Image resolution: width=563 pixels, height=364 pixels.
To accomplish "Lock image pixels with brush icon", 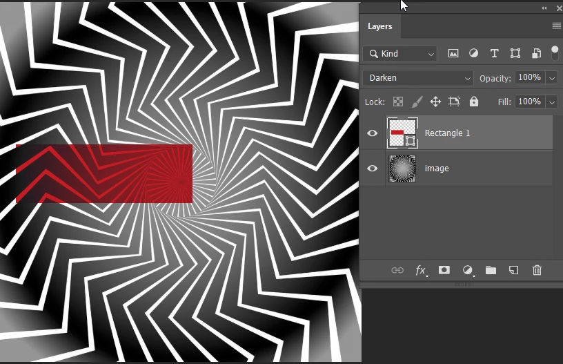I will 417,102.
